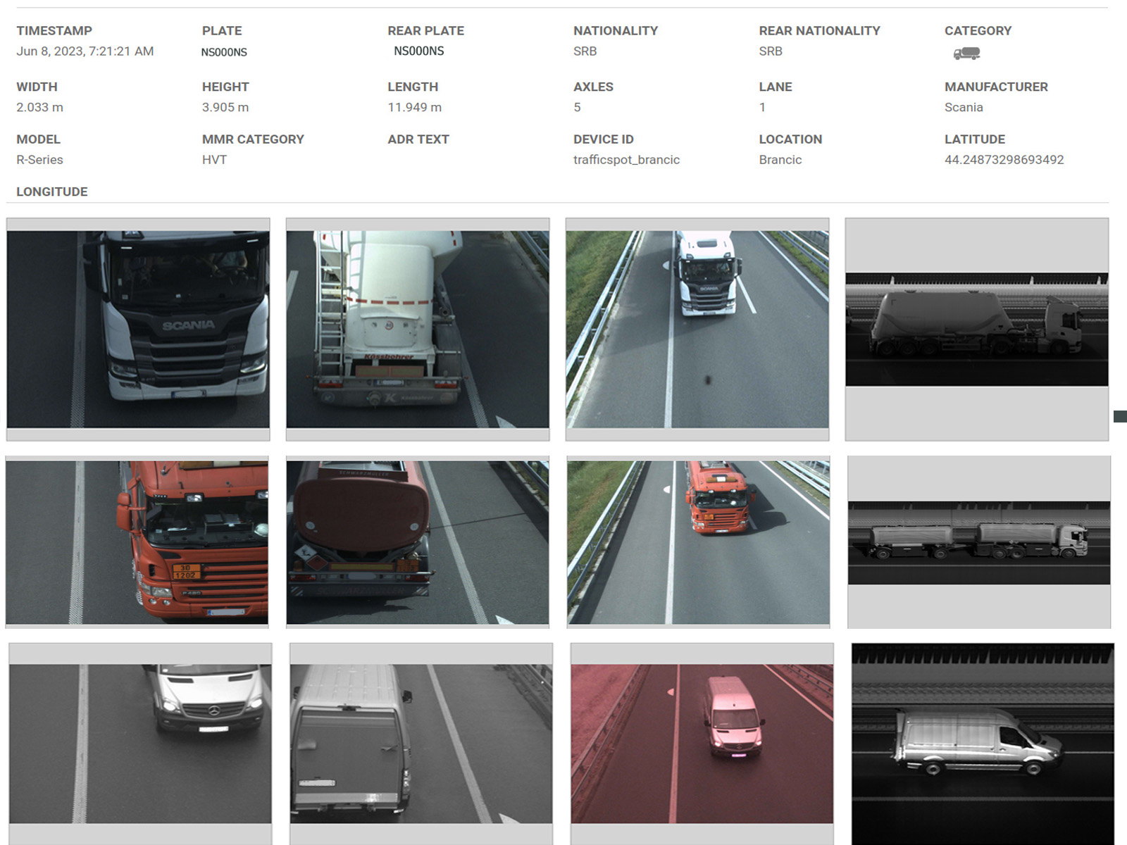Click the manufacturer value Scania
Viewport: 1127px width, 845px height.
pos(964,107)
